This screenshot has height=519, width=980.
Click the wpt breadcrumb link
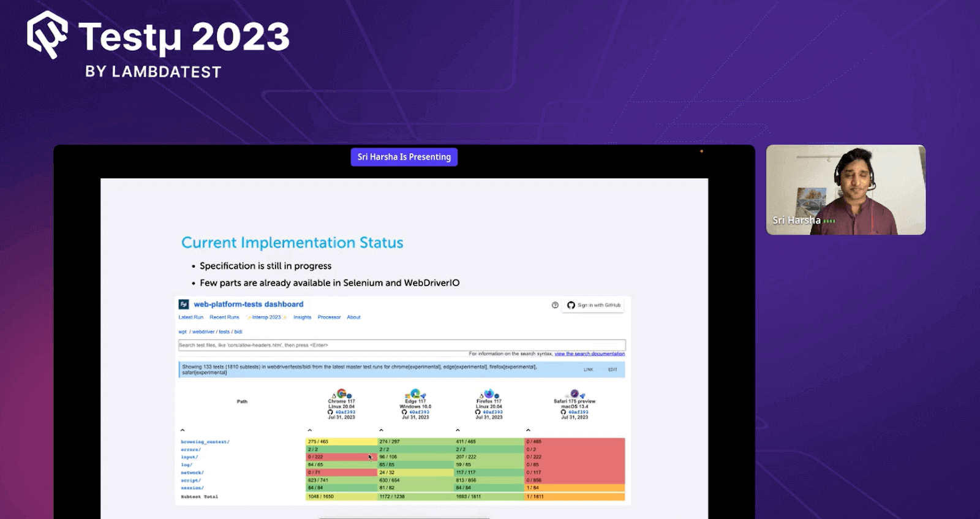click(183, 331)
